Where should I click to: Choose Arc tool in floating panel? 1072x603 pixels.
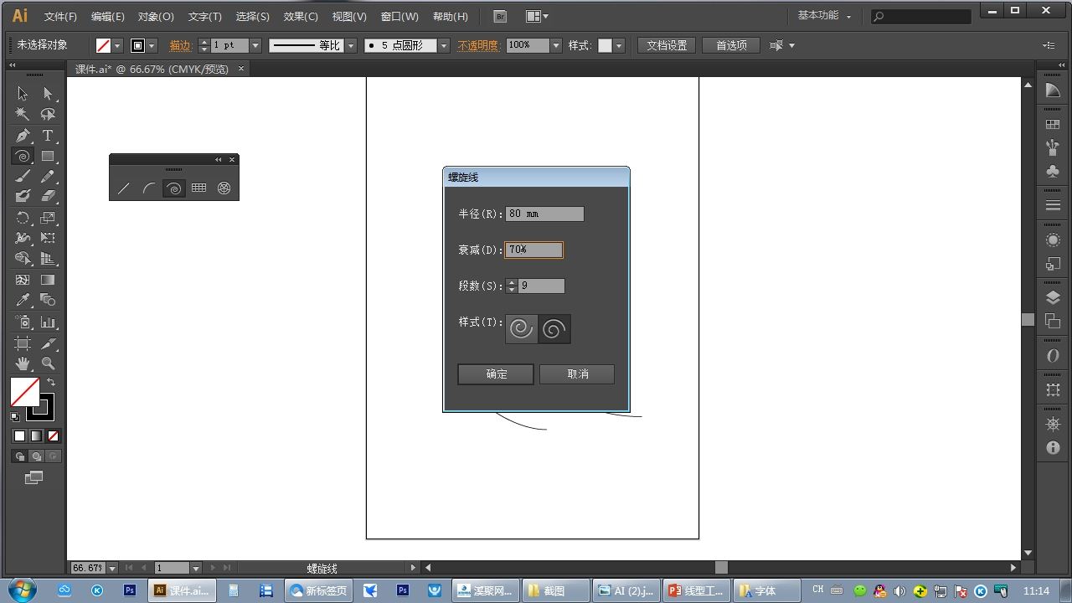click(148, 188)
